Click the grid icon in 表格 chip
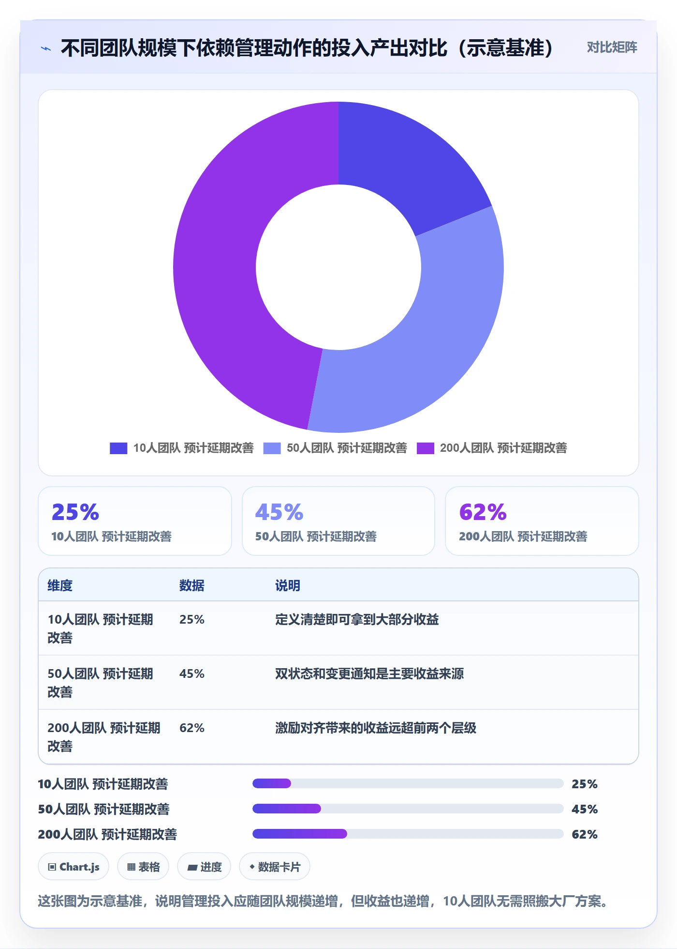 click(131, 867)
